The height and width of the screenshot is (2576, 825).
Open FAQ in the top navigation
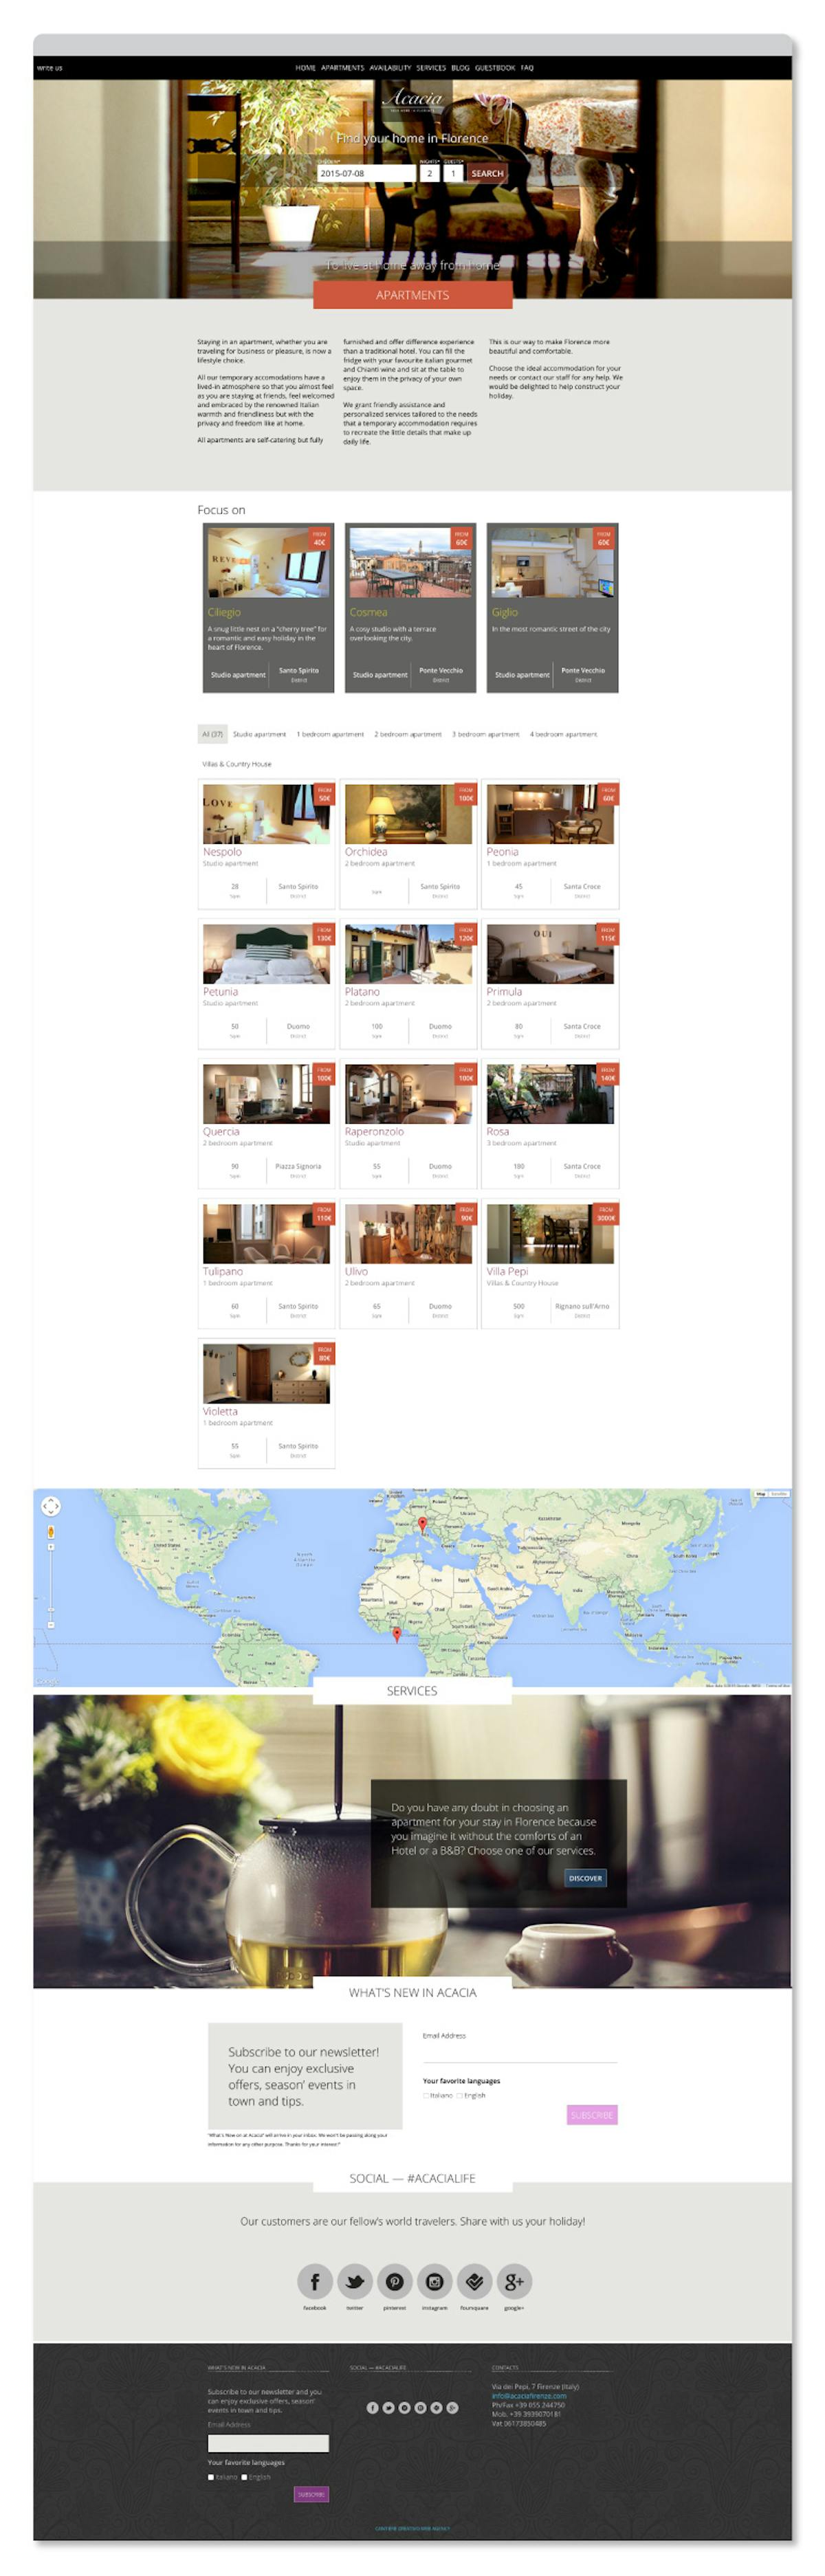tap(527, 68)
